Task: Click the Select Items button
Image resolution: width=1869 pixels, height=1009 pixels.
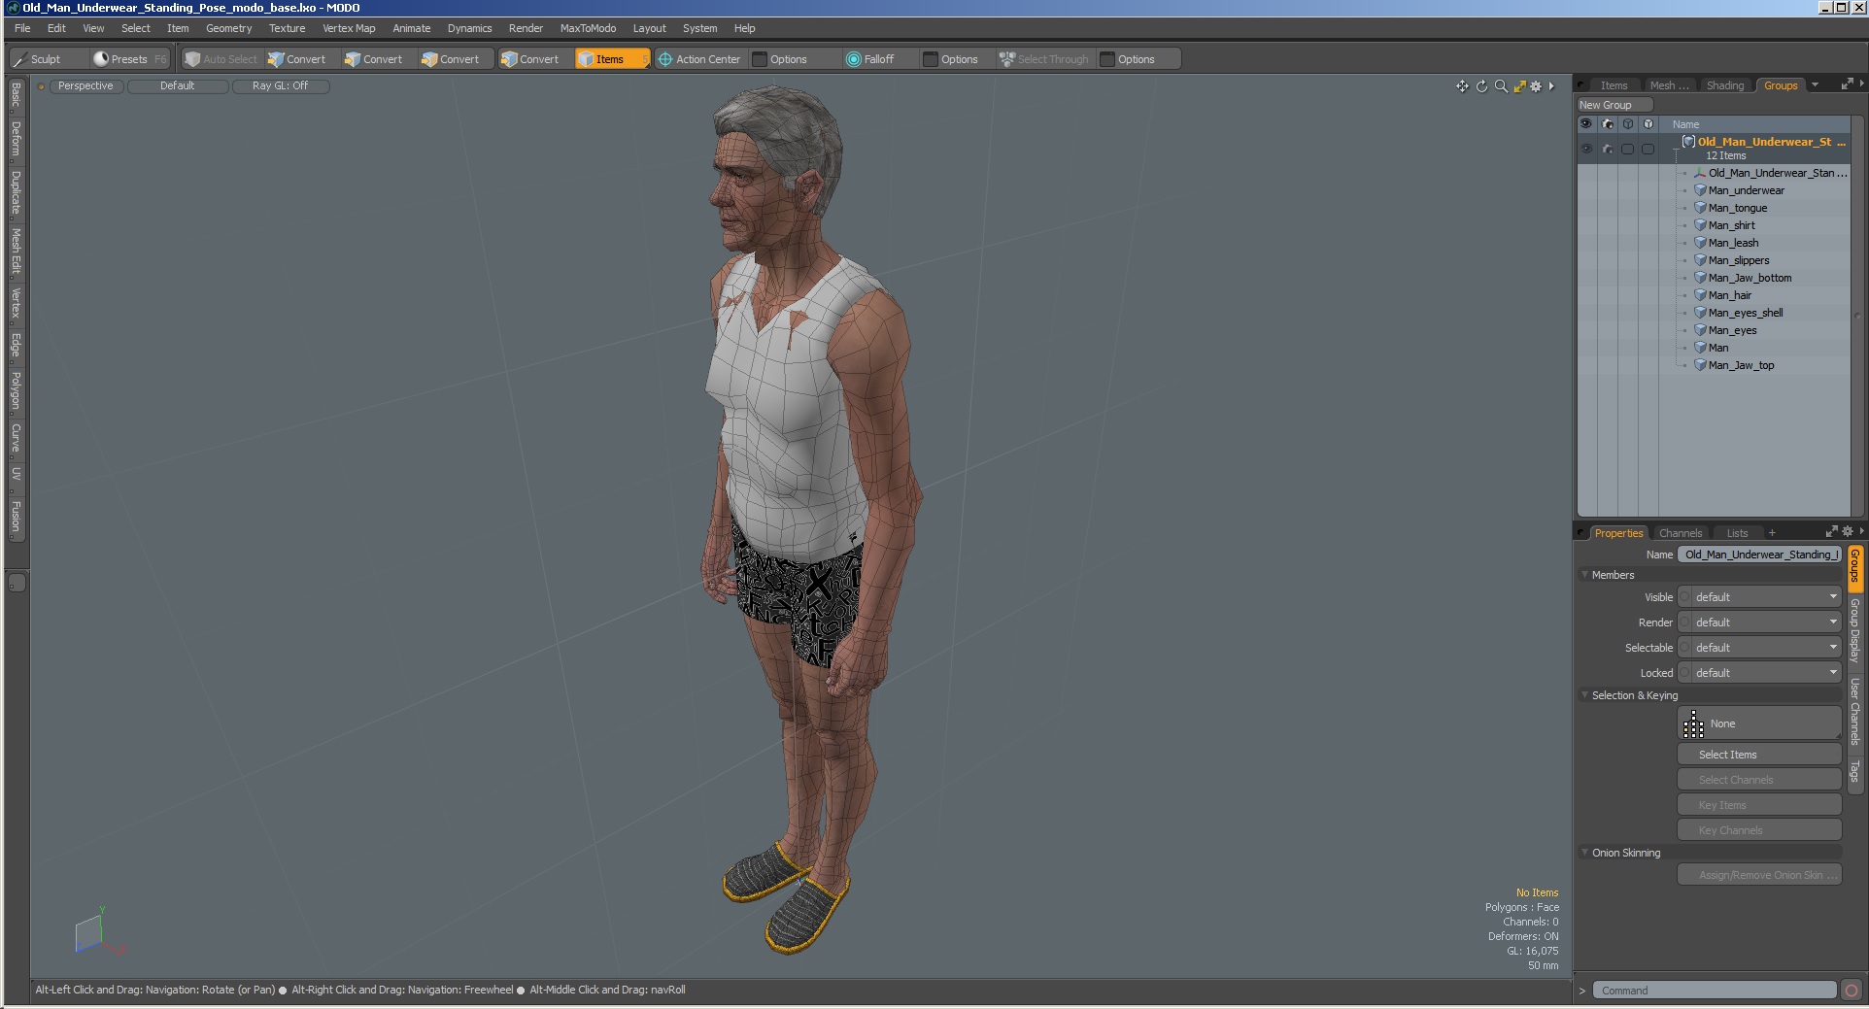Action: click(1759, 755)
